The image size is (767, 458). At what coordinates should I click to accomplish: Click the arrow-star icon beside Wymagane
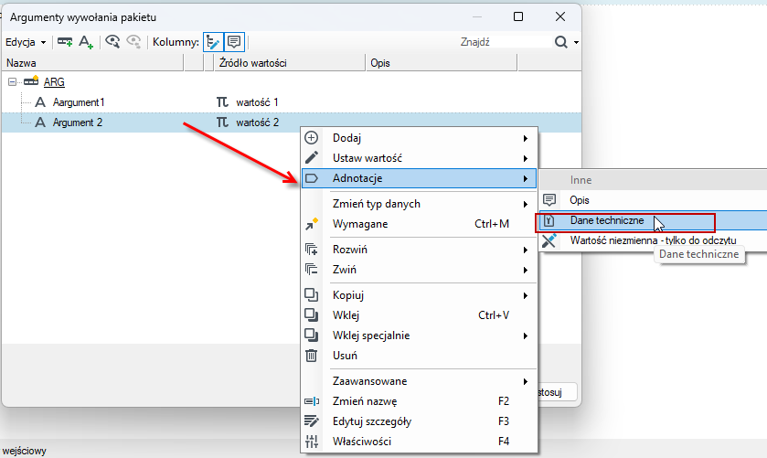[312, 224]
